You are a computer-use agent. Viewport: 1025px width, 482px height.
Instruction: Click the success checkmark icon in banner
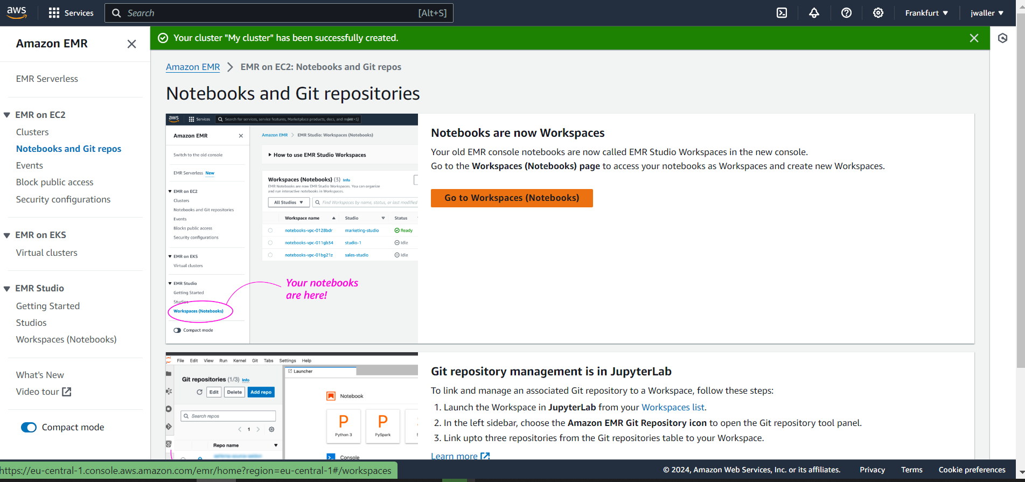(163, 38)
